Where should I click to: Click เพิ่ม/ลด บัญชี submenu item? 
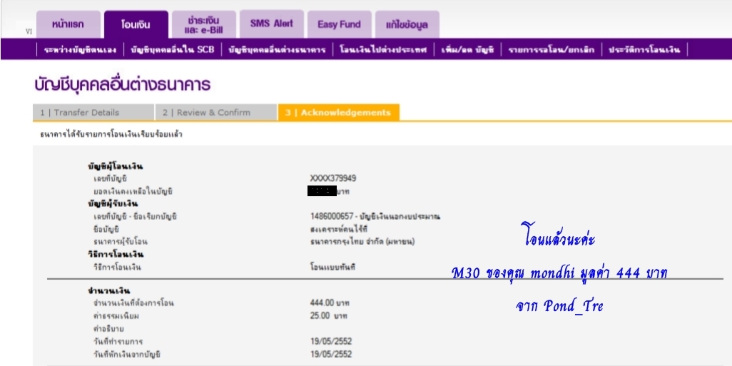467,49
